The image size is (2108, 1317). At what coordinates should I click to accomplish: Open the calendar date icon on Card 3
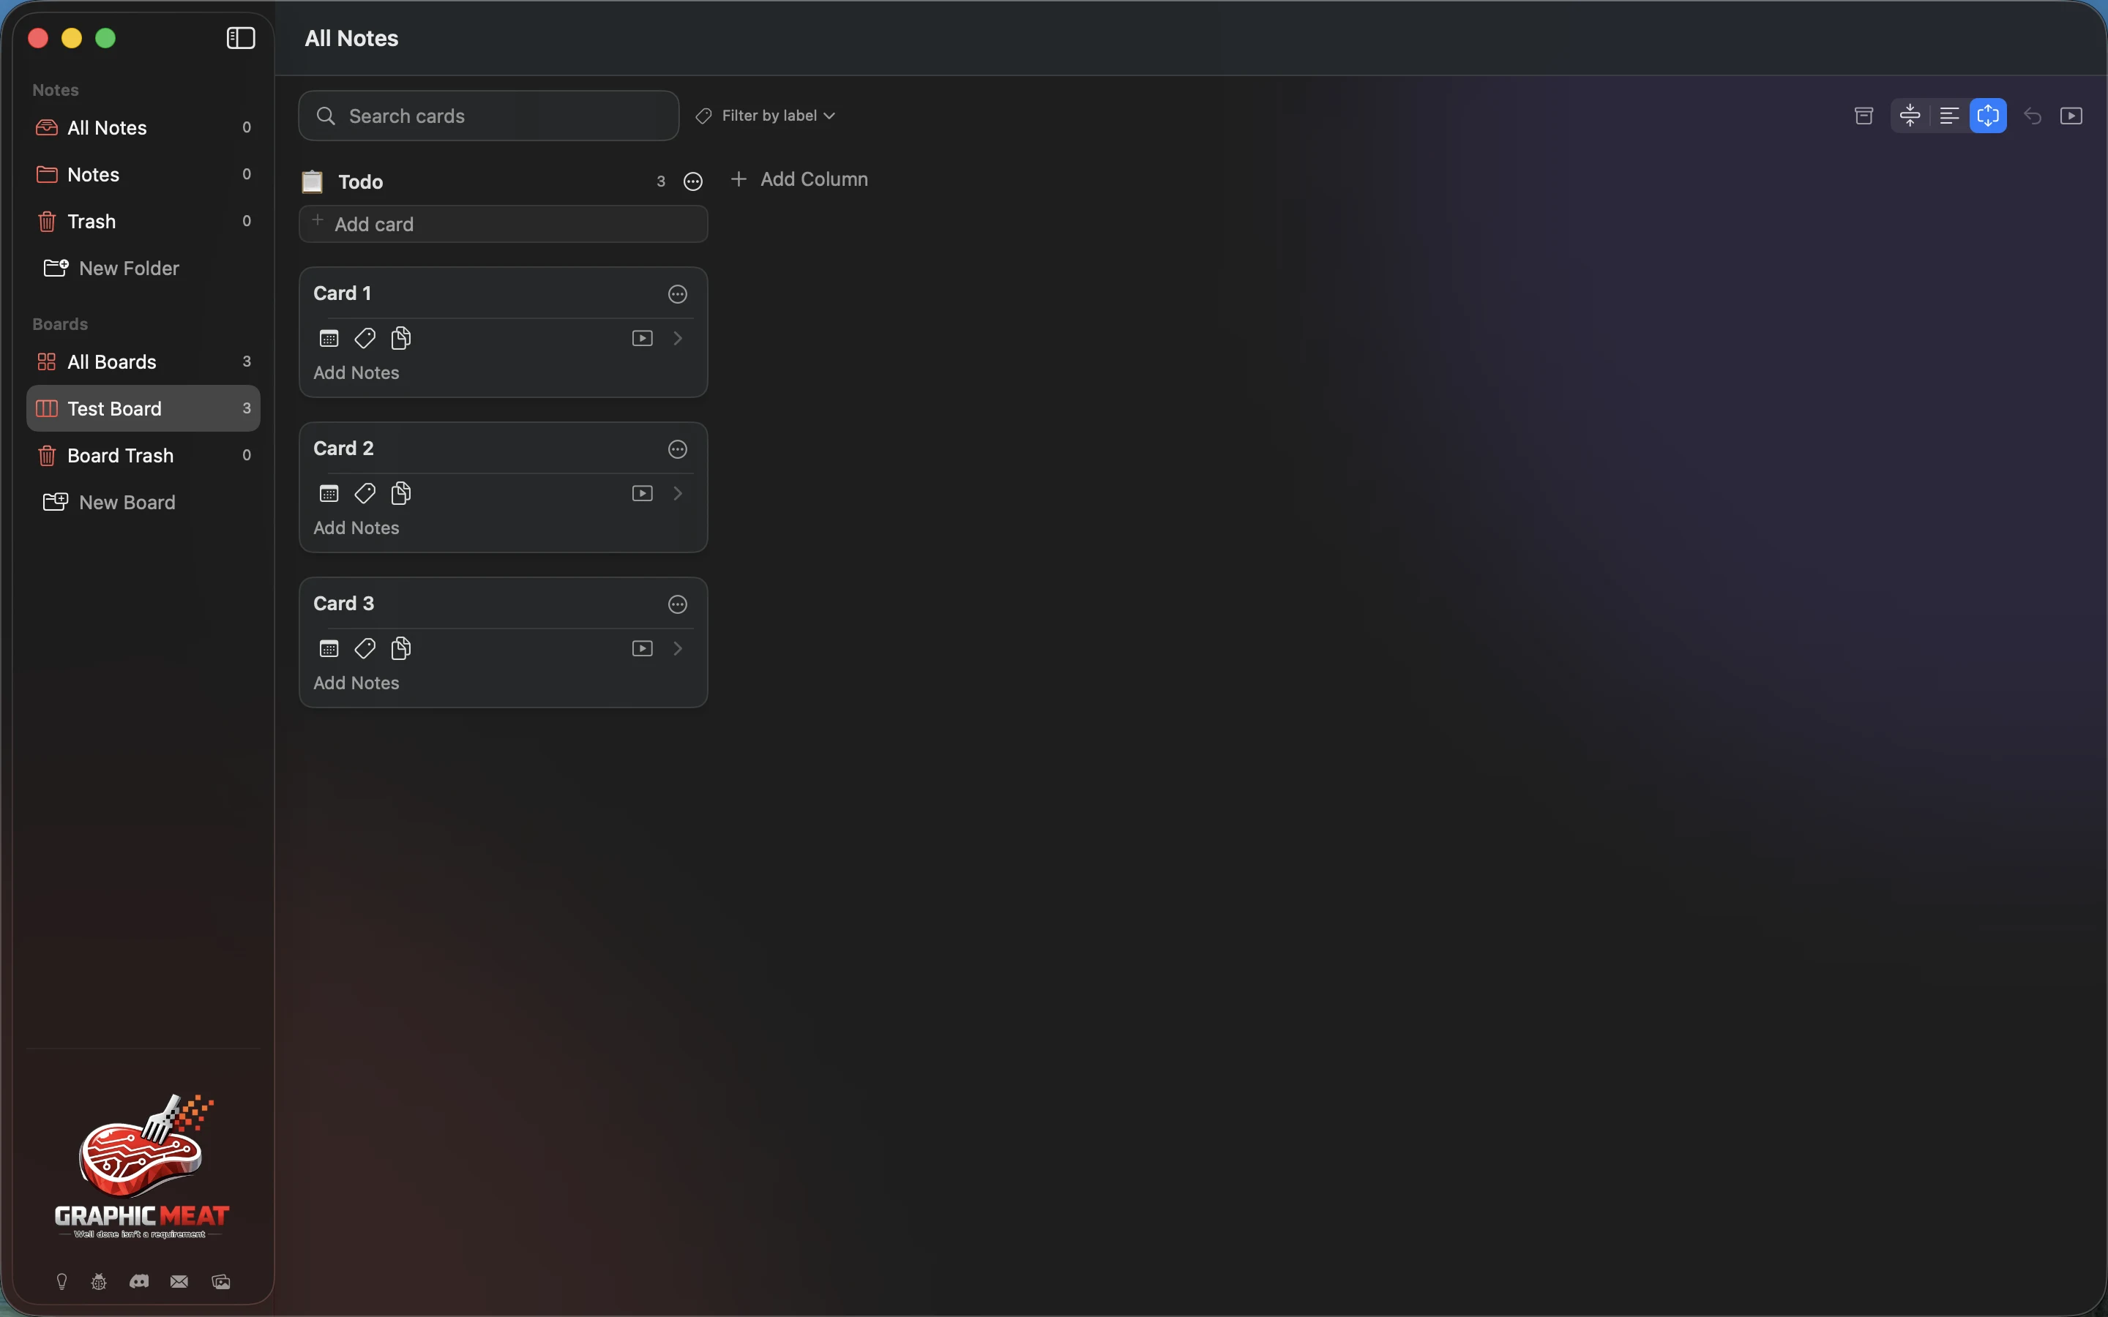pyautogui.click(x=329, y=649)
